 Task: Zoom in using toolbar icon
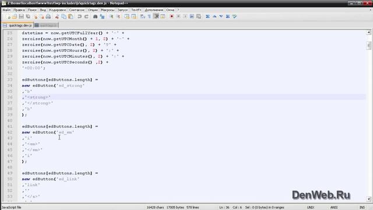(x=111, y=16)
